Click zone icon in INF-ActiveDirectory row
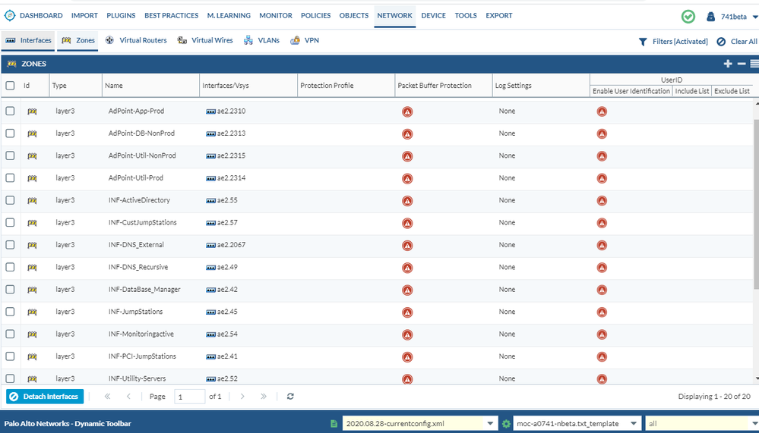 (x=32, y=201)
